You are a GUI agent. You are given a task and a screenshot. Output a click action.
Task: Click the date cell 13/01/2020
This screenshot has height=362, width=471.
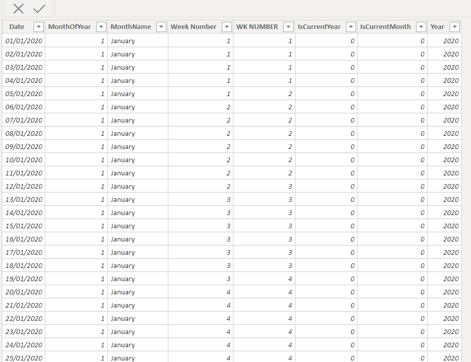[x=24, y=199]
